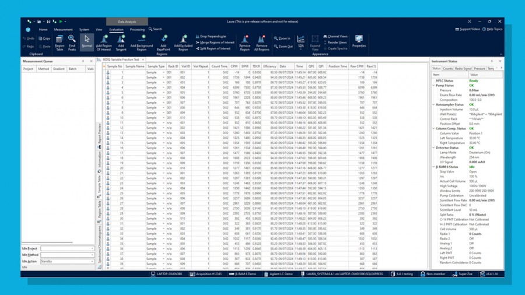
Task: Split Region of Interest
Action: click(x=213, y=48)
